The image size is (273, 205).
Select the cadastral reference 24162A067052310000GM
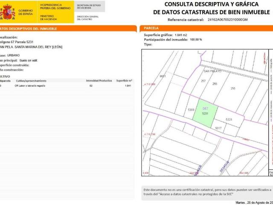[x=227, y=20]
